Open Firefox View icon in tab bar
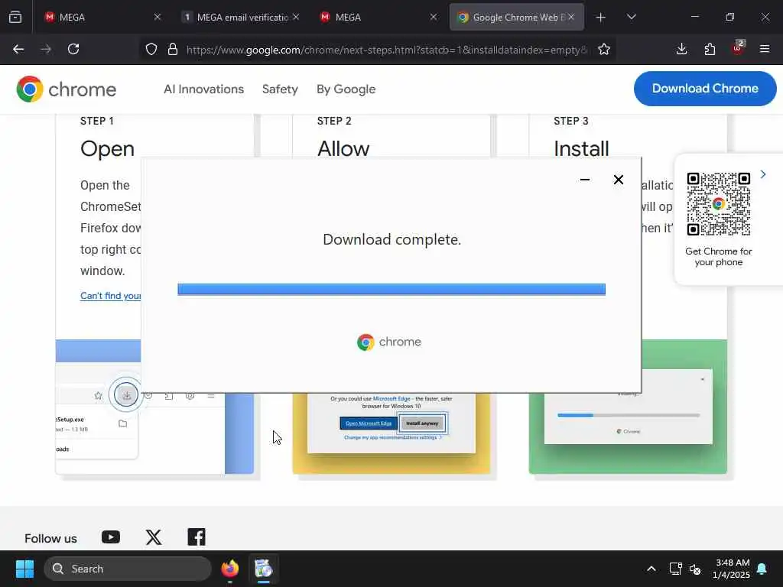Image resolution: width=783 pixels, height=587 pixels. pos(15,17)
